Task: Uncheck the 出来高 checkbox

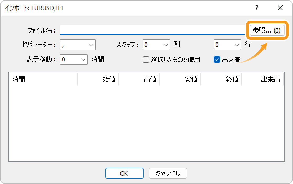Action: click(217, 59)
